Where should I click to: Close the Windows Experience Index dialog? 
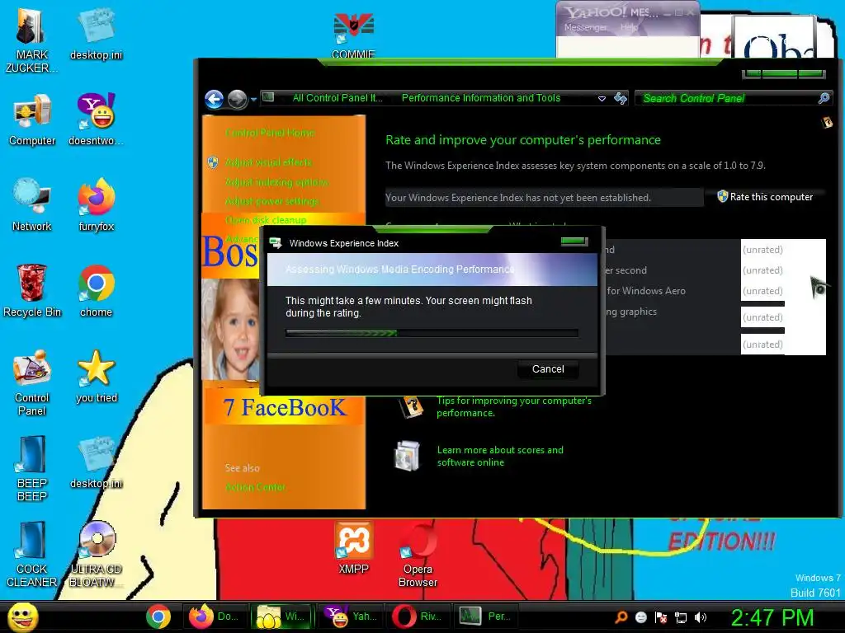click(574, 241)
